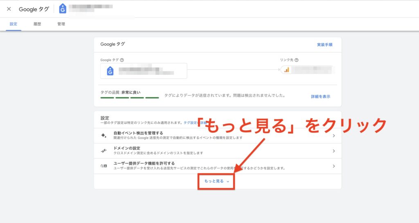Select the 設定 tab
The height and width of the screenshot is (223, 419).
[x=14, y=24]
